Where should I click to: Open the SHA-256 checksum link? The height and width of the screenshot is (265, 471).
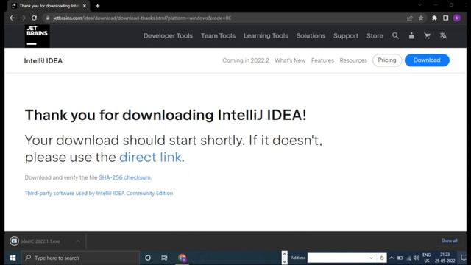[124, 177]
